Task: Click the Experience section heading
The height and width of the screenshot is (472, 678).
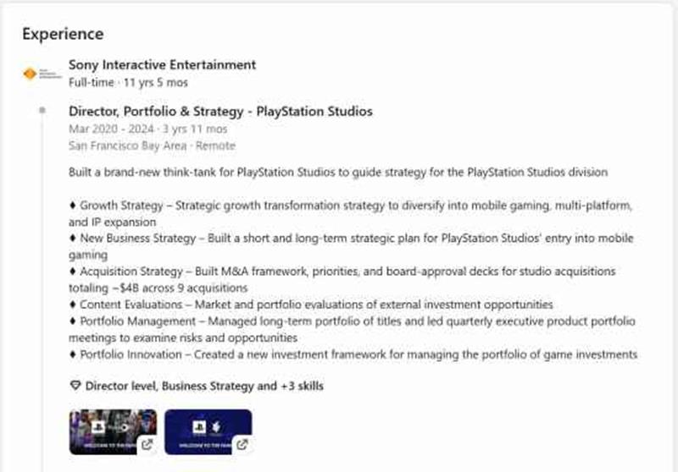Action: [x=63, y=34]
